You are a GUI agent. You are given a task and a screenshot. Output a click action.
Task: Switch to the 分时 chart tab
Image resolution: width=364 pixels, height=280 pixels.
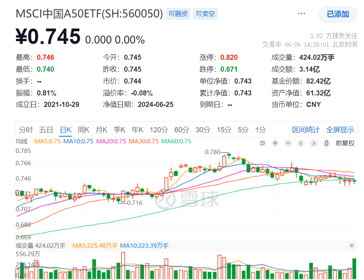(26, 130)
